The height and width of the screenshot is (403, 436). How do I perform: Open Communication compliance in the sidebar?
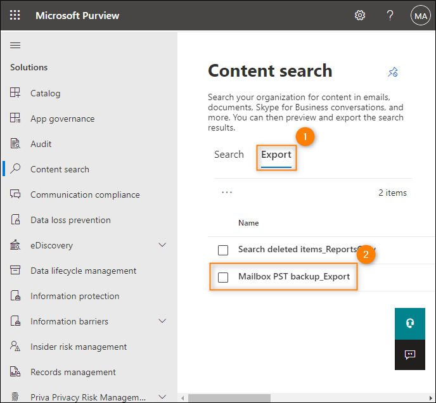coord(85,195)
